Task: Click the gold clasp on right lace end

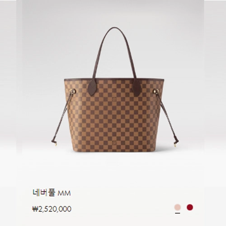Action: tap(175, 145)
